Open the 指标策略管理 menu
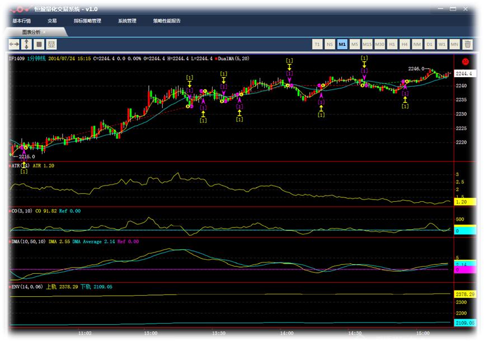Screen dimensions: 484x342 87,21
